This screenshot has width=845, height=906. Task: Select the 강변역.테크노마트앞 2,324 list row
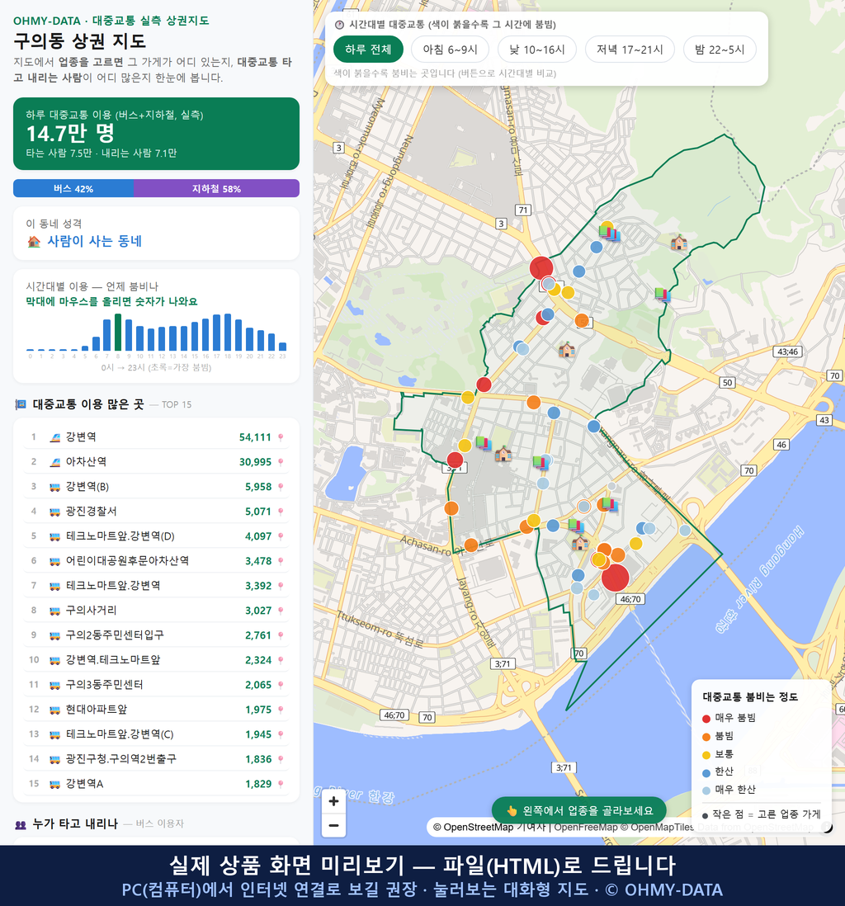pos(156,660)
